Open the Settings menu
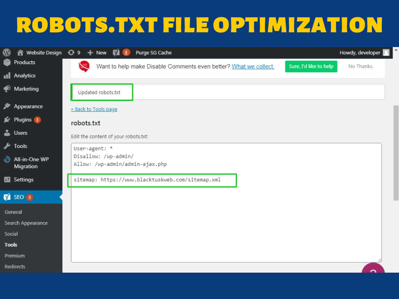Viewport: 399px width, 299px height. coord(24,179)
